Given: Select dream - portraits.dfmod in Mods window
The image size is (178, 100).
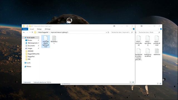Looking at the screenshot, I should [x=157, y=41].
